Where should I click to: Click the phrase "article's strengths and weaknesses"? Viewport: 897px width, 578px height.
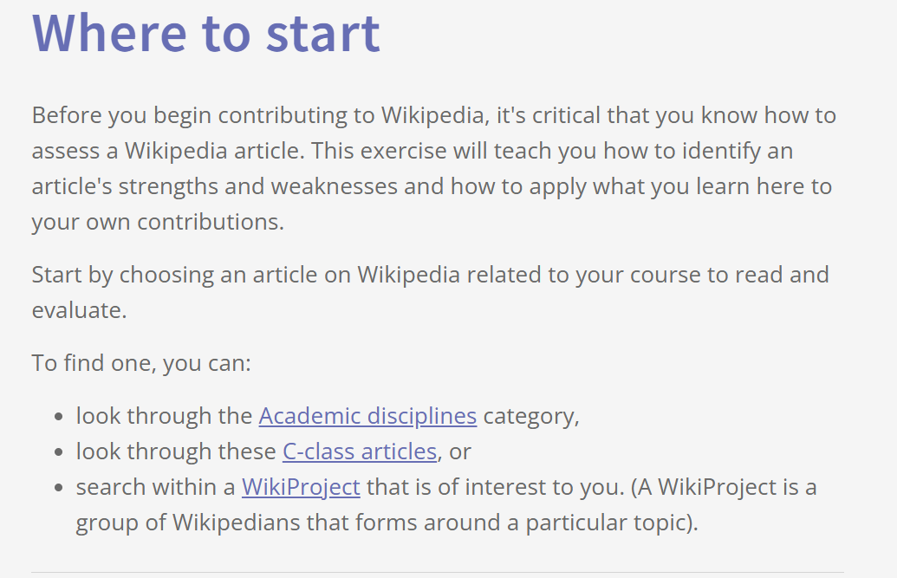tap(215, 186)
